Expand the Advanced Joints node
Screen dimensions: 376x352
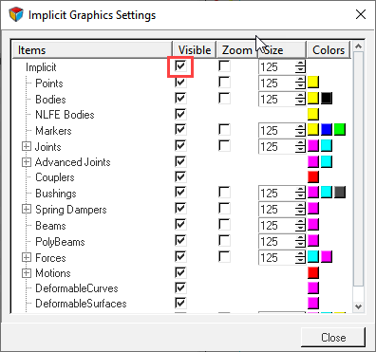[x=27, y=162]
